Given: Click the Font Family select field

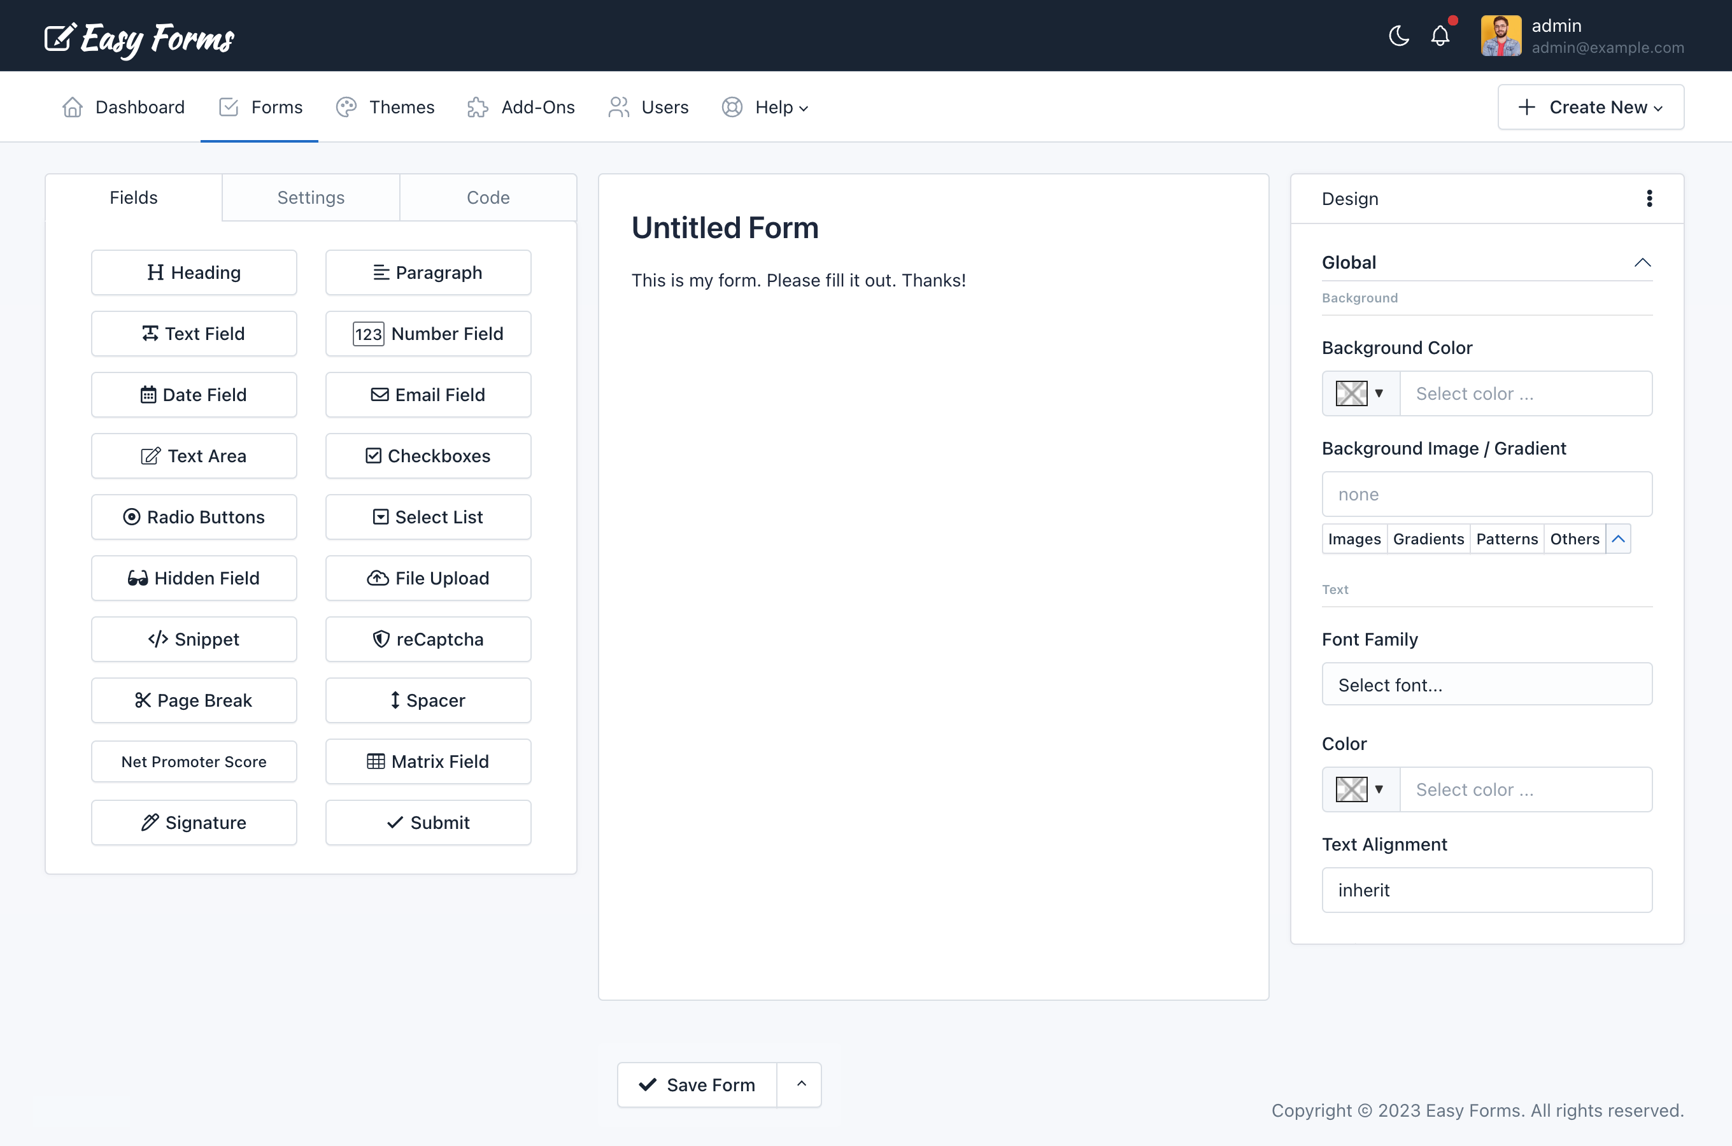Looking at the screenshot, I should [1486, 684].
